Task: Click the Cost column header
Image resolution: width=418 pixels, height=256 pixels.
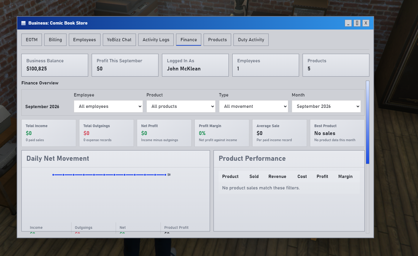Action: (302, 177)
